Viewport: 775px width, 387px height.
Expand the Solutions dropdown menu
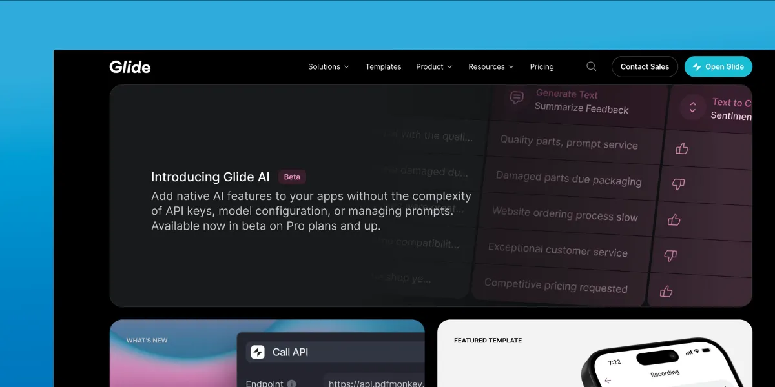(328, 66)
